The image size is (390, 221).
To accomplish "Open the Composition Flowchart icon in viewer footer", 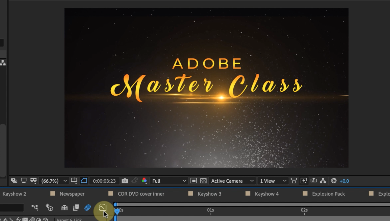I will point(323,181).
